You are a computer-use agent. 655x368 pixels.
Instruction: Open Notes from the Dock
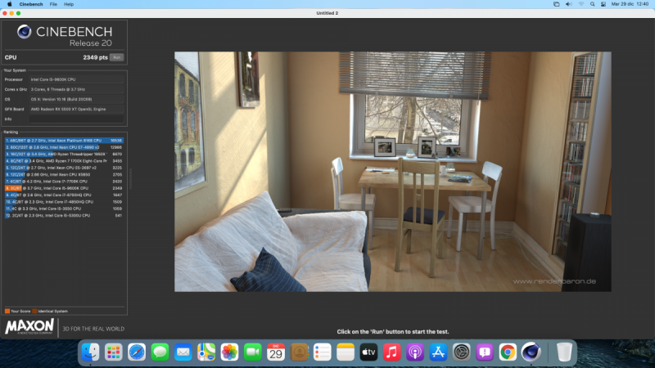click(x=346, y=352)
